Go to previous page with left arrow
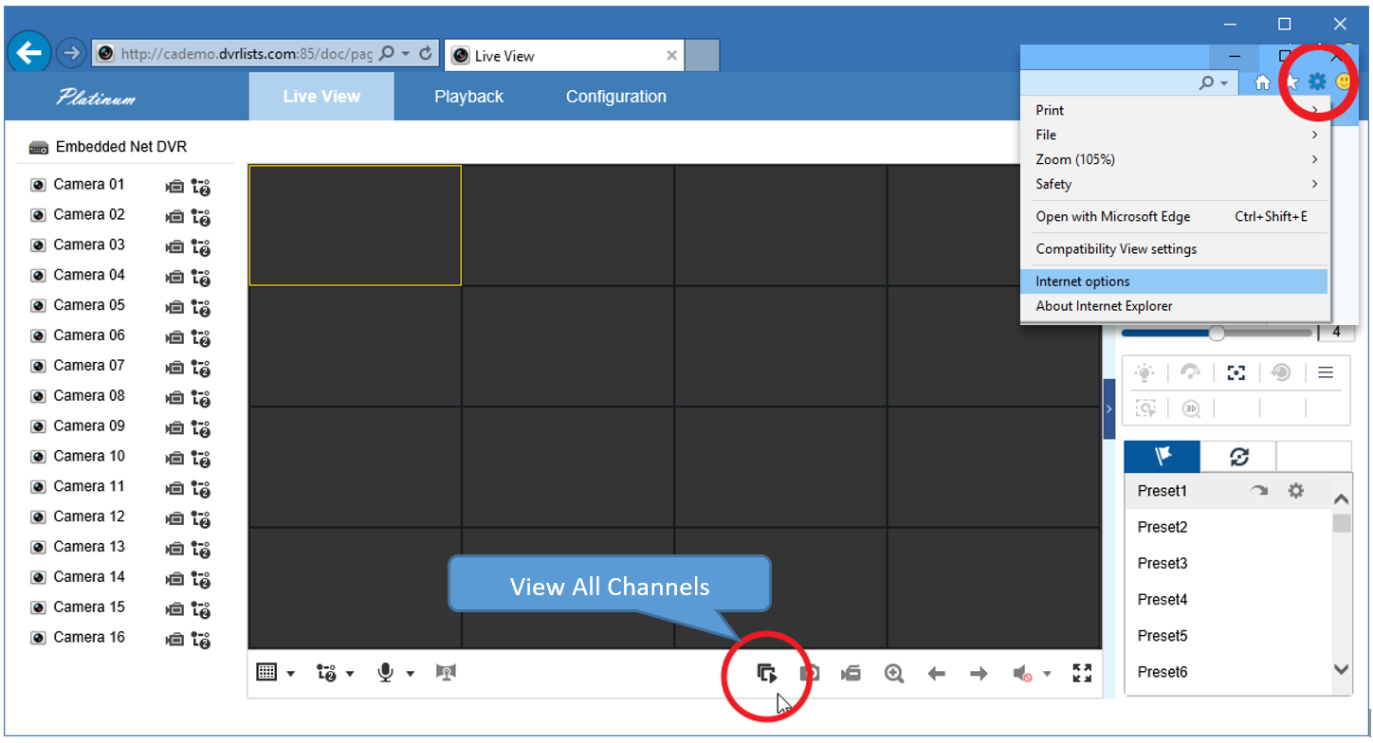Viewport: 1373px width, 743px height. (936, 674)
